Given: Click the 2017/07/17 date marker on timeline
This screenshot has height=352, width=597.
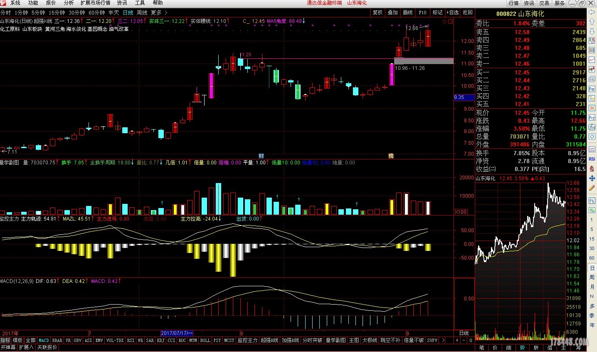Looking at the screenshot, I should coord(177,333).
